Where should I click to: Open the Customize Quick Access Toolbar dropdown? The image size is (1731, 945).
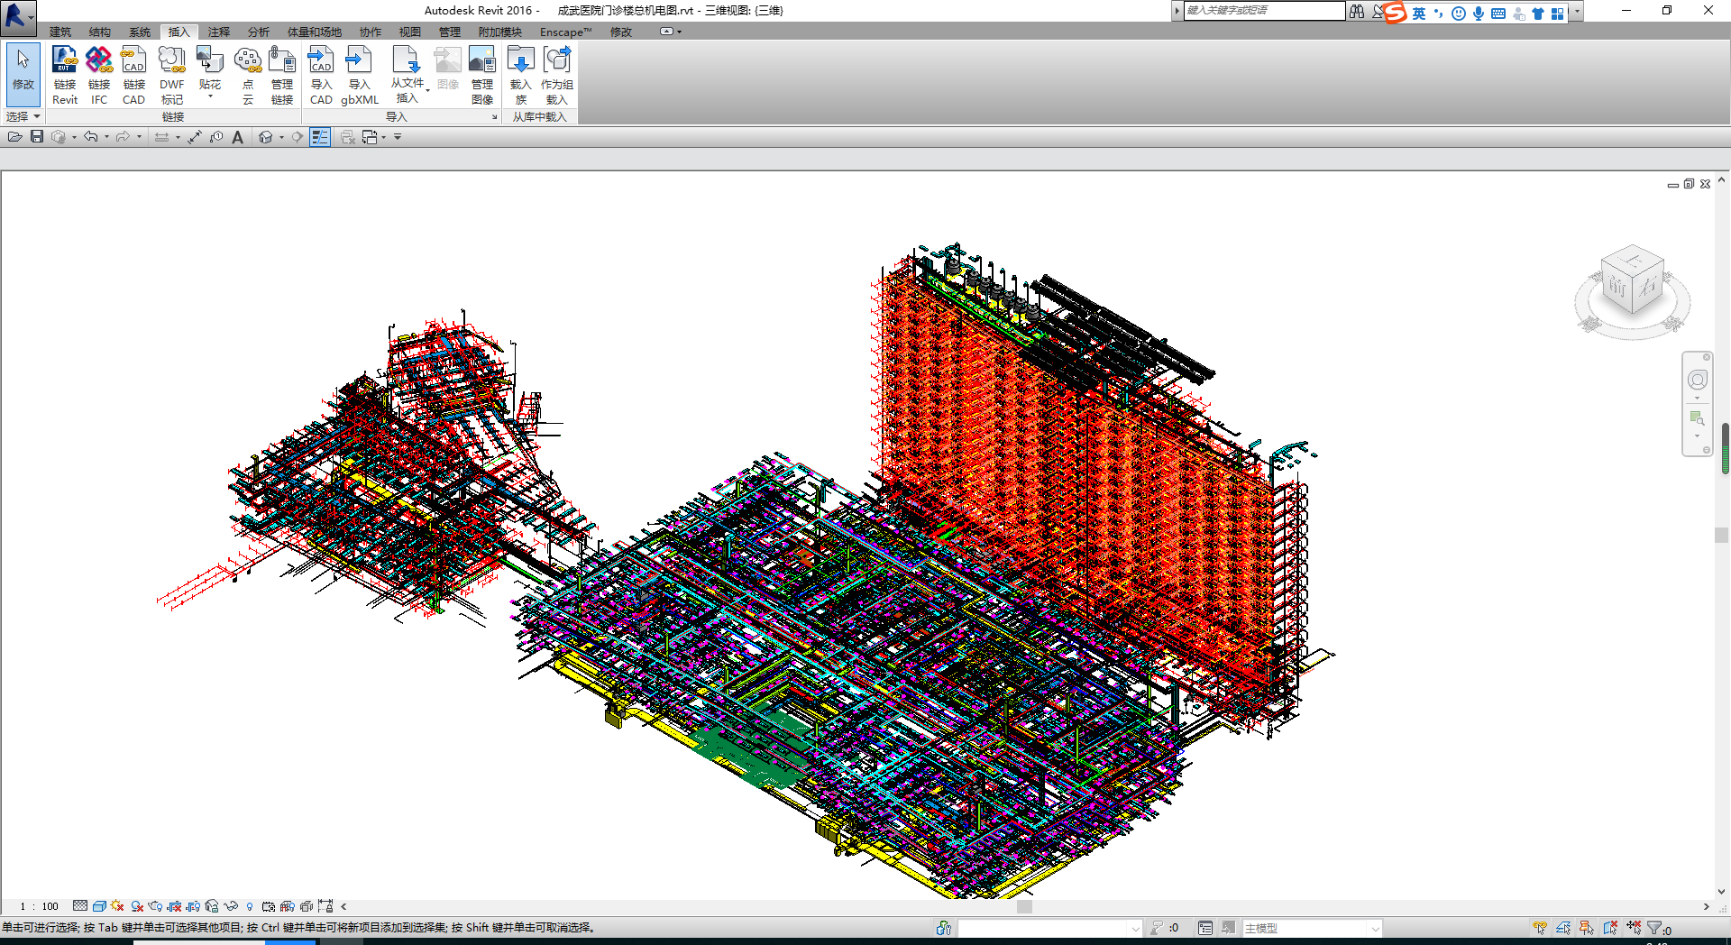(397, 137)
